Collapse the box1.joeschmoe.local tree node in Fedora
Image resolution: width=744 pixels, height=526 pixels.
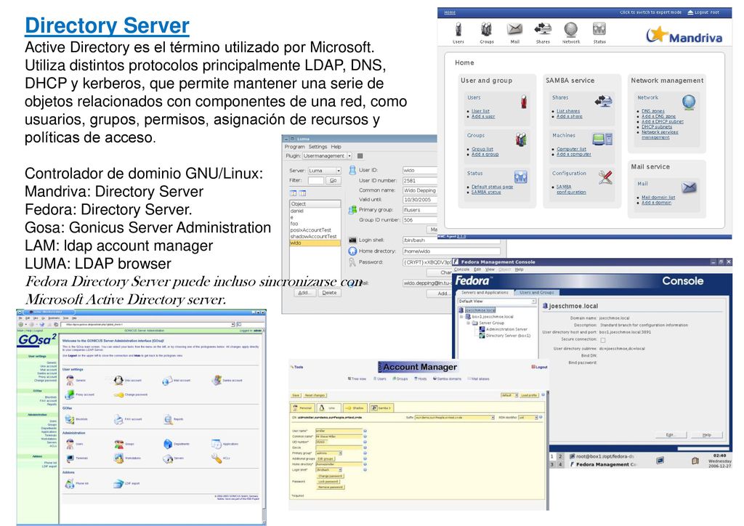coord(461,316)
